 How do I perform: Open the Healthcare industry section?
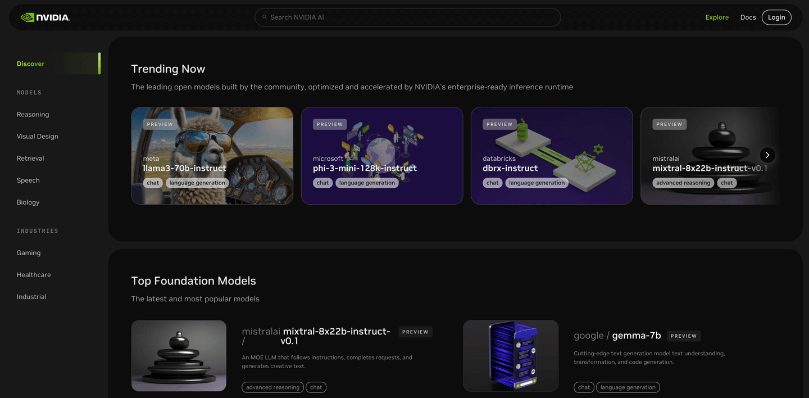pyautogui.click(x=34, y=275)
